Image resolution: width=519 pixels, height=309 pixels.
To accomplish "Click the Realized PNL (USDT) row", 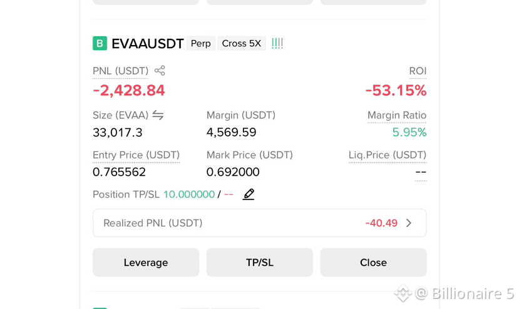I will [x=259, y=223].
